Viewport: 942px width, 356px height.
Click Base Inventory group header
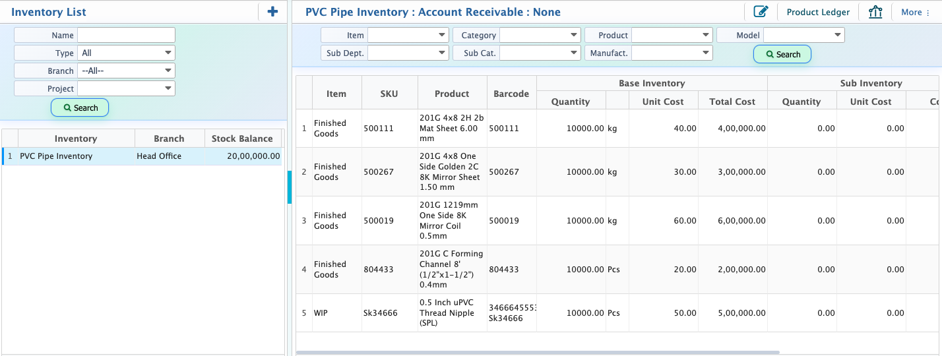[652, 84]
